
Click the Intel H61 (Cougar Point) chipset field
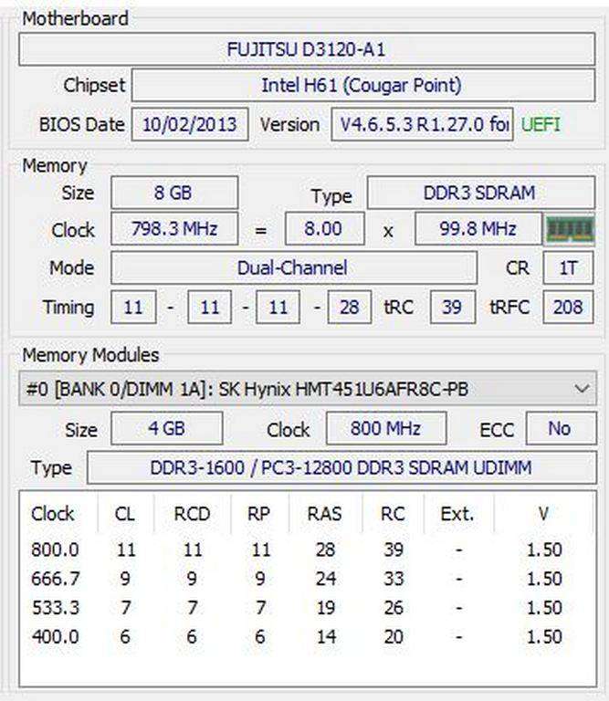click(363, 85)
